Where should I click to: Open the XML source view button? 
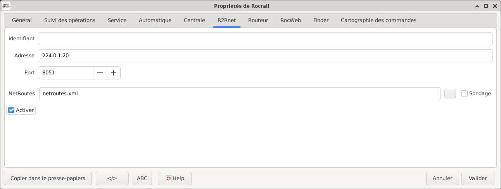[x=112, y=179]
